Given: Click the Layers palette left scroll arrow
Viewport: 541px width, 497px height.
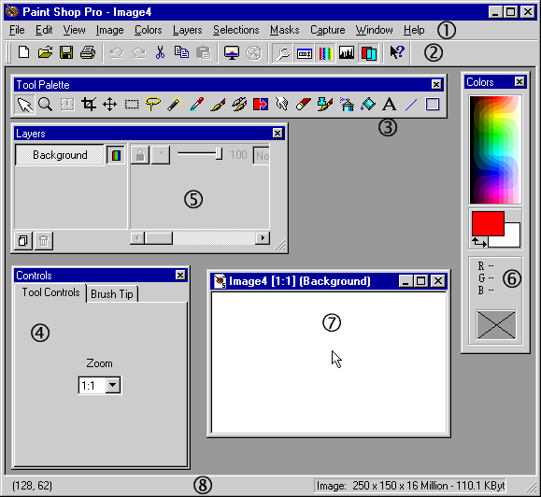Looking at the screenshot, I should (137, 238).
